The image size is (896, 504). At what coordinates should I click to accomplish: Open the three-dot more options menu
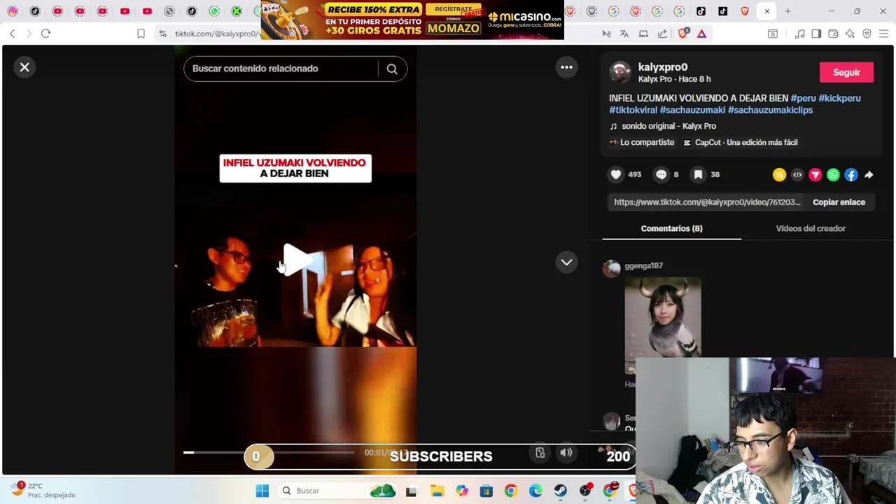pos(566,67)
